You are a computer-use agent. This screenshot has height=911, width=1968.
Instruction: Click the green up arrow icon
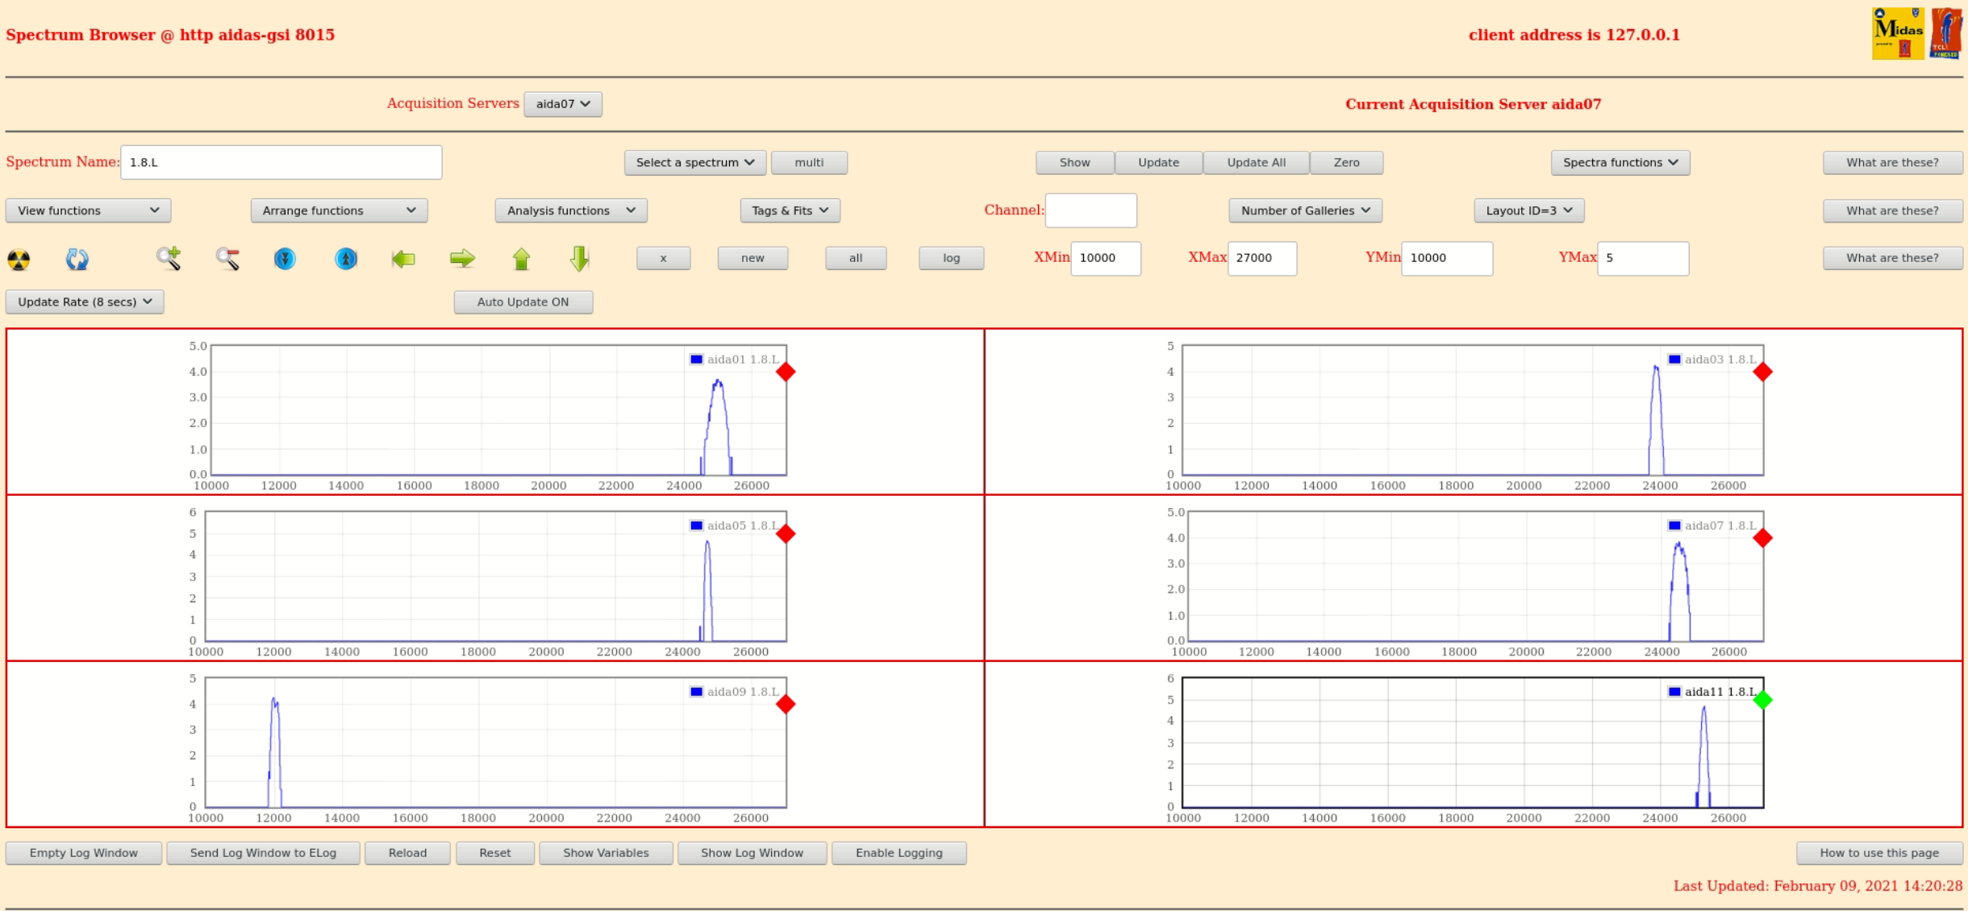click(x=521, y=259)
